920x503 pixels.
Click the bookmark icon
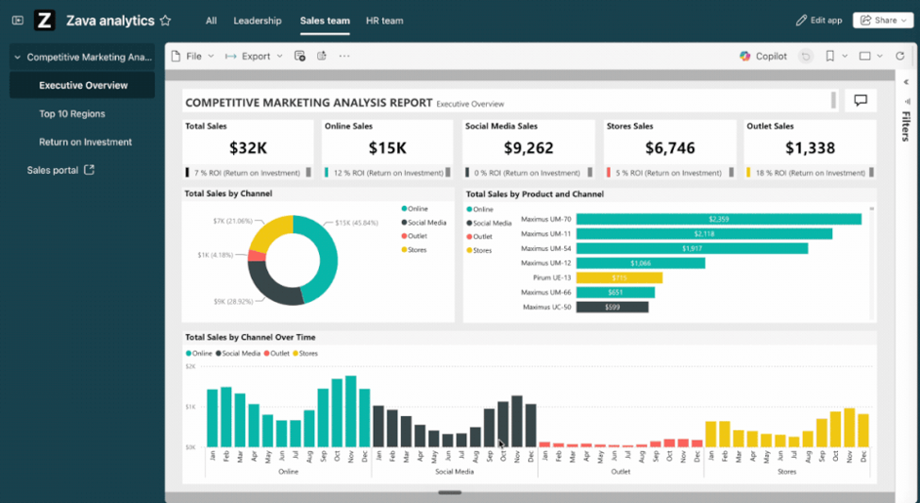pyautogui.click(x=829, y=57)
